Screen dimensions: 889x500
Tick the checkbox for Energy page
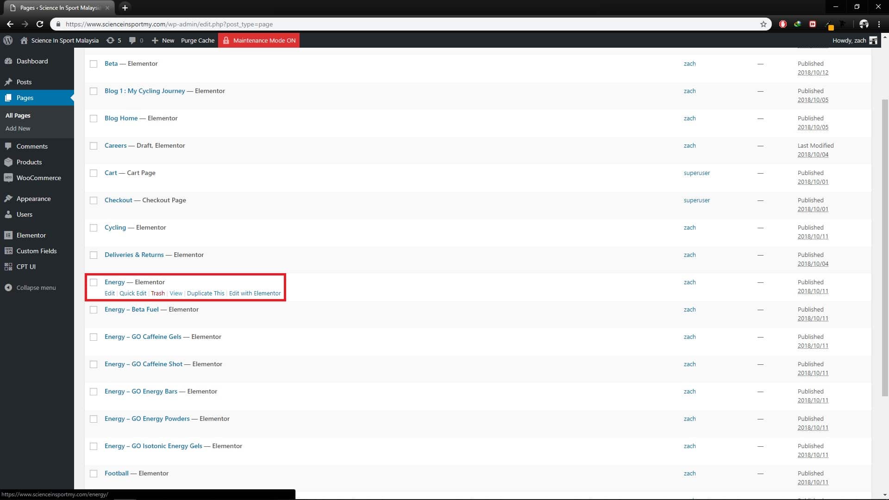(94, 282)
